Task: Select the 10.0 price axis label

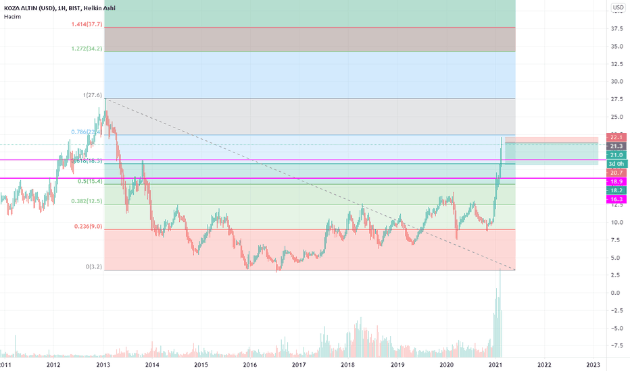Action: click(x=617, y=222)
